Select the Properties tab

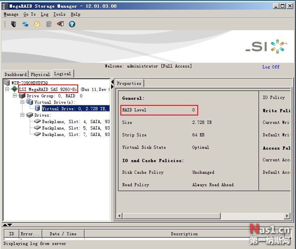coord(129,83)
